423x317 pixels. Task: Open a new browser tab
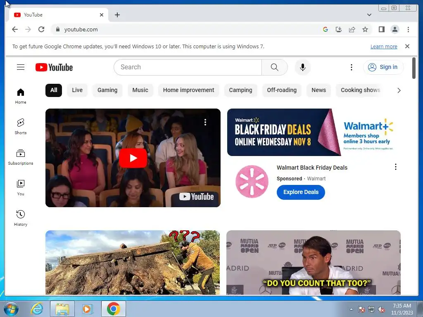tap(117, 15)
